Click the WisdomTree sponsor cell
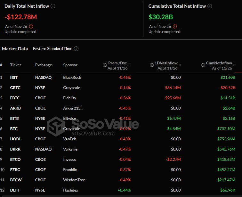The height and width of the screenshot is (197, 242). click(74, 180)
